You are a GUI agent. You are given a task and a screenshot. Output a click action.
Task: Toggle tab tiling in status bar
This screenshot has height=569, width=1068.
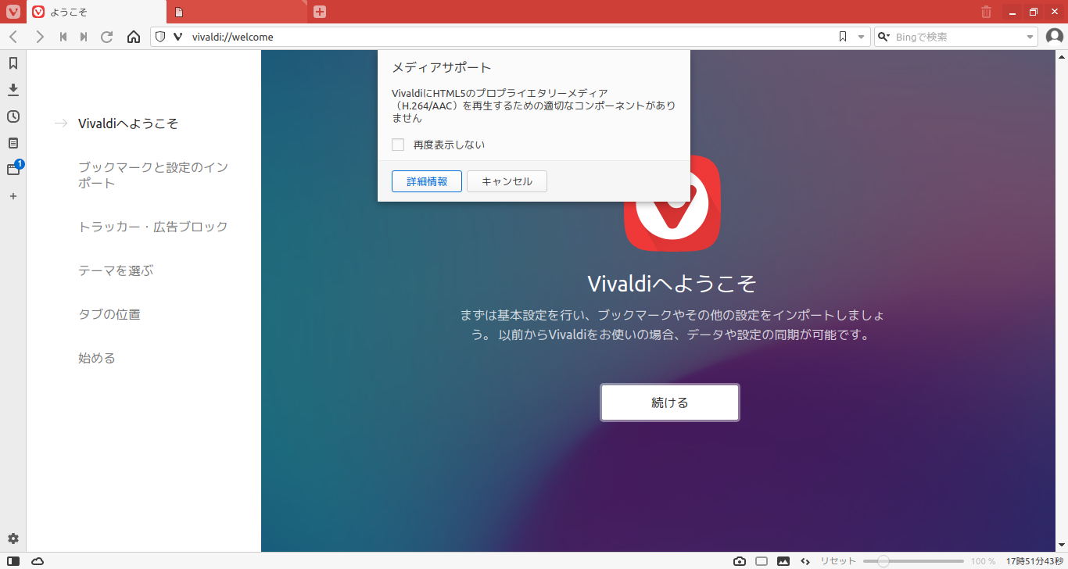762,561
